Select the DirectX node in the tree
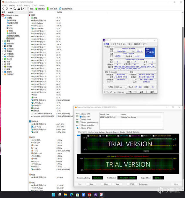 (x=8, y=59)
